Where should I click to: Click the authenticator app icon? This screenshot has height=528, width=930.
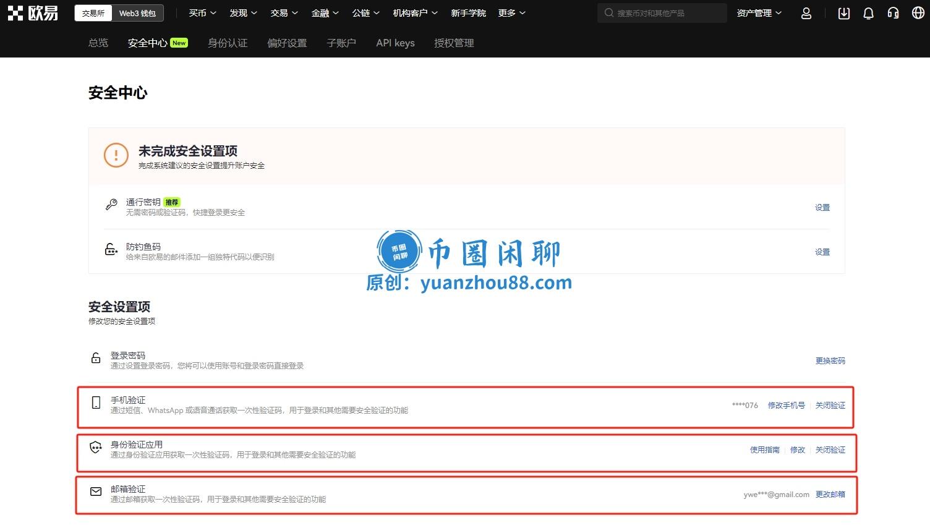click(x=95, y=447)
